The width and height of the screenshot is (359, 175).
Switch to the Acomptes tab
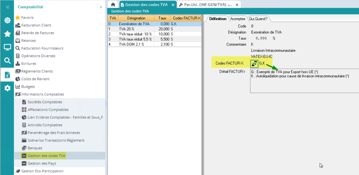point(238,19)
